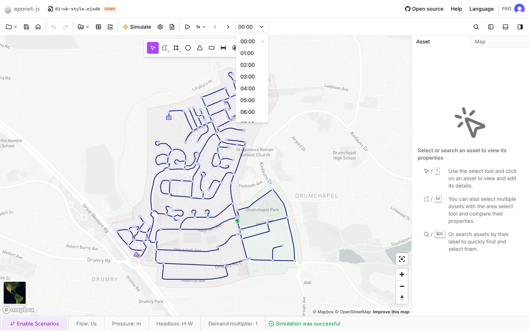This screenshot has height=331, width=529.
Task: Click the blue tank square on map
Action: tap(169, 118)
